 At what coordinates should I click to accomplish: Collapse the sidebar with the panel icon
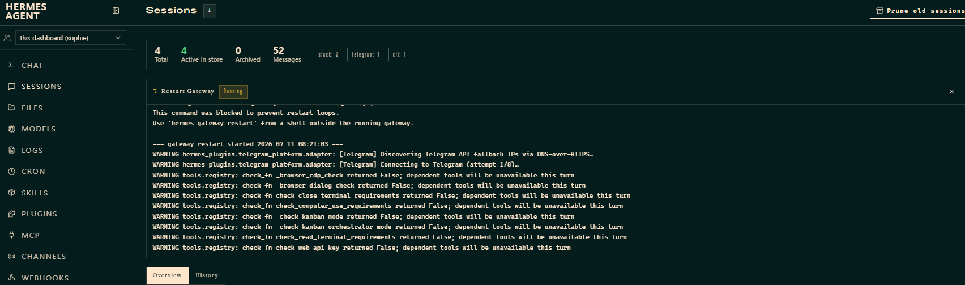point(116,10)
